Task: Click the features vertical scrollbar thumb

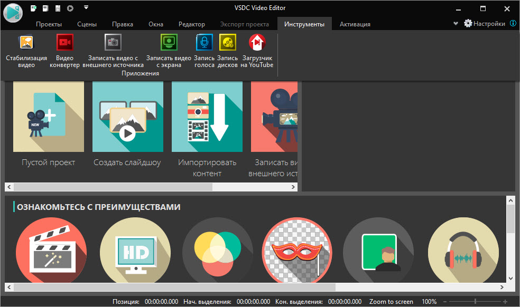Action: 510,219
